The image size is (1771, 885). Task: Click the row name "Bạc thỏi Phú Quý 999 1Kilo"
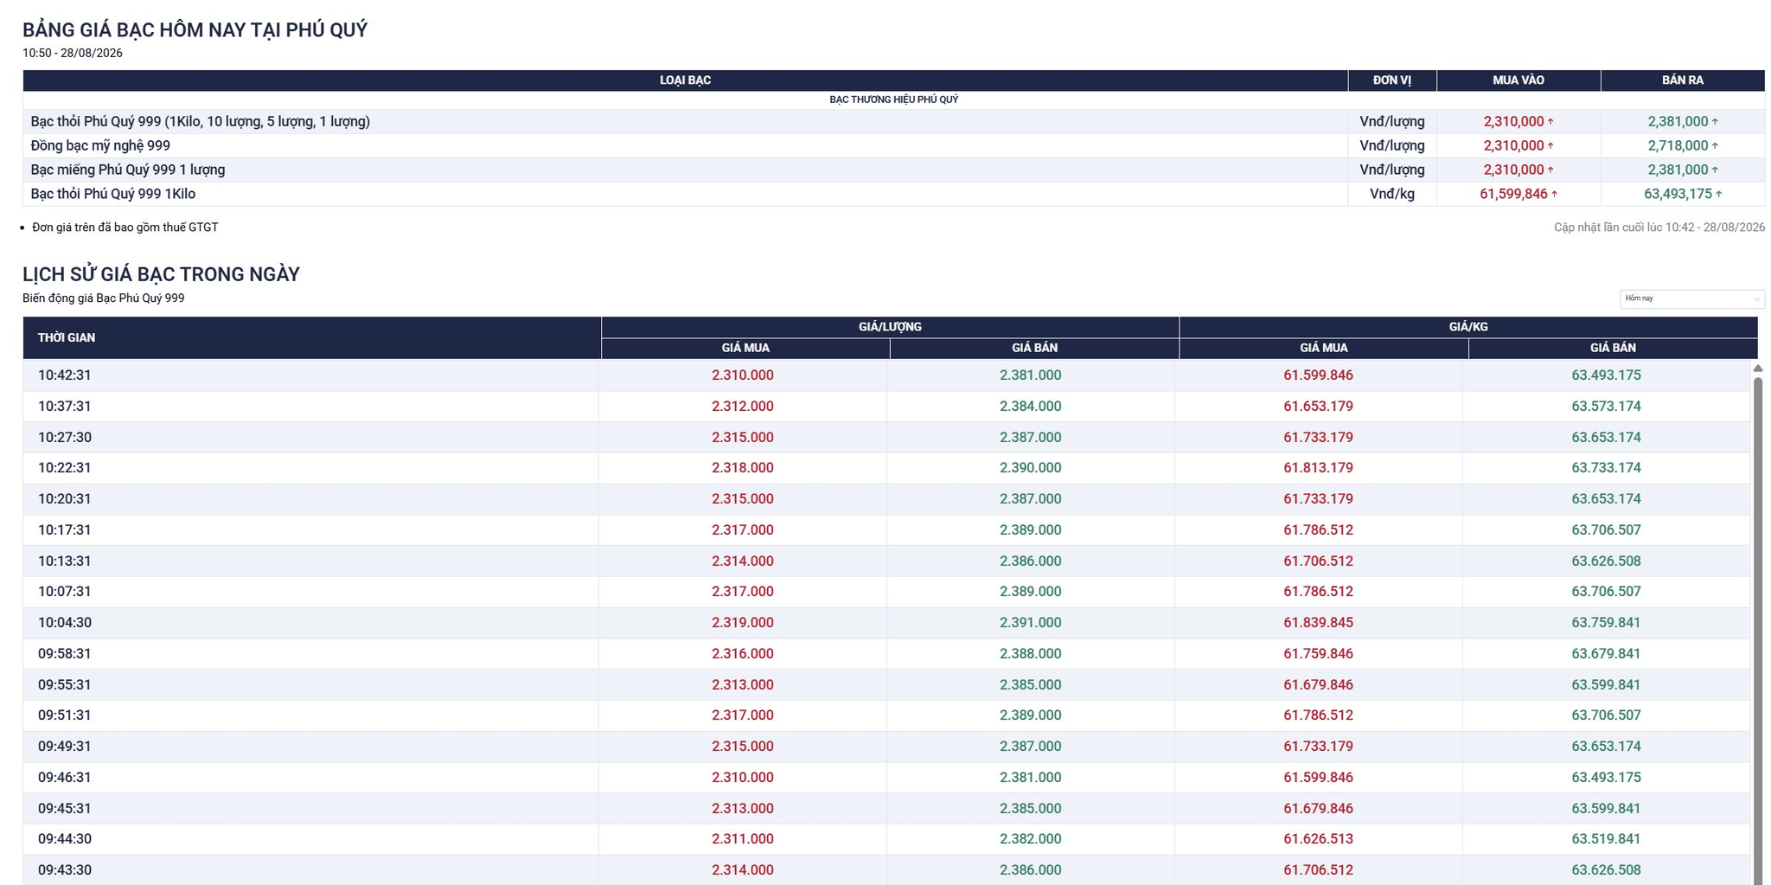coord(112,194)
